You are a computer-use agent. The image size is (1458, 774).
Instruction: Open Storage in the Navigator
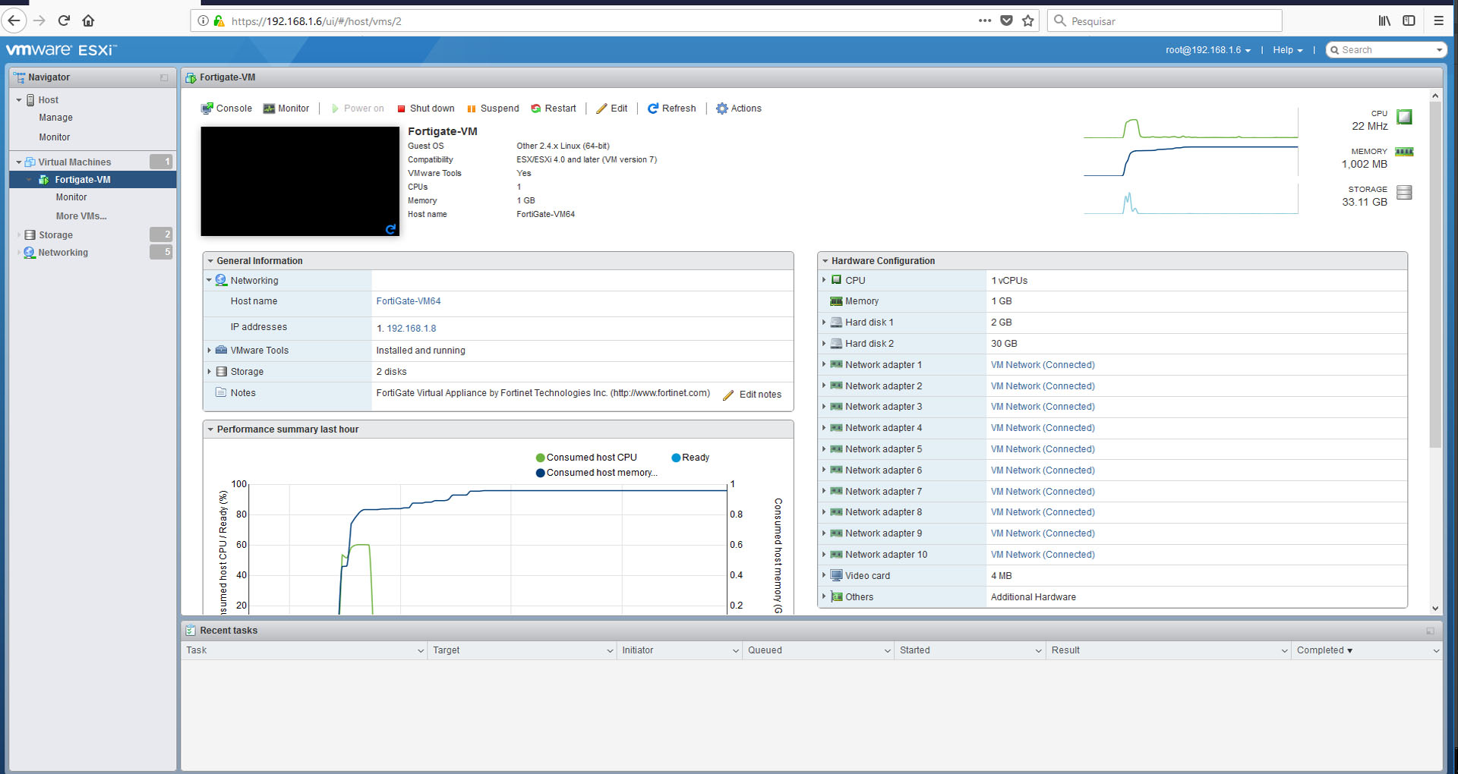(x=55, y=235)
